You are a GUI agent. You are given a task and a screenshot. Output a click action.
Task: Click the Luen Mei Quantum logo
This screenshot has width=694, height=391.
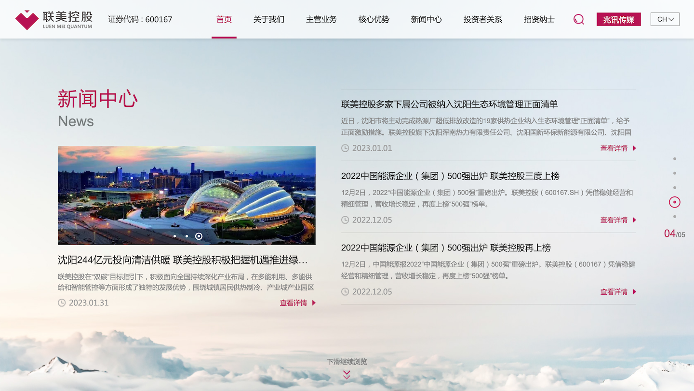(x=53, y=19)
